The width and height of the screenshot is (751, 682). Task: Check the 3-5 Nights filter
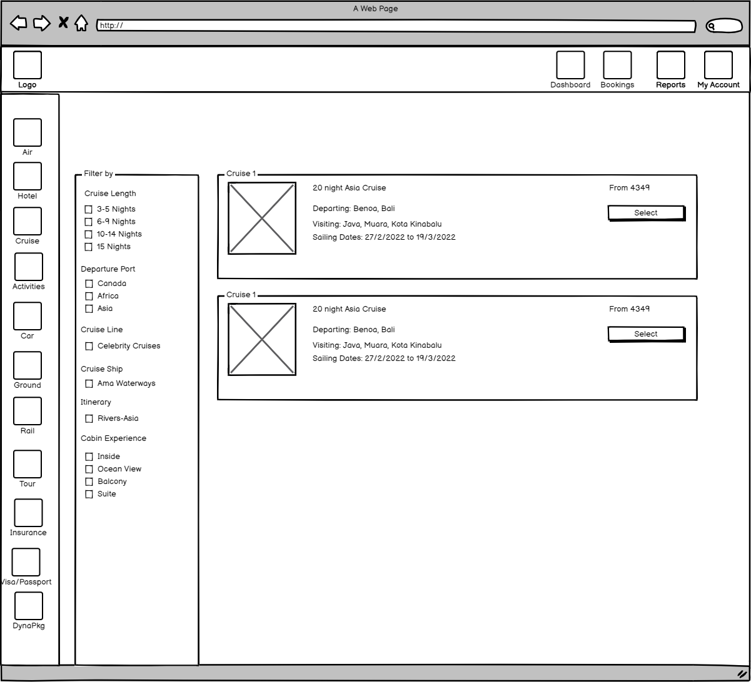[x=89, y=210]
